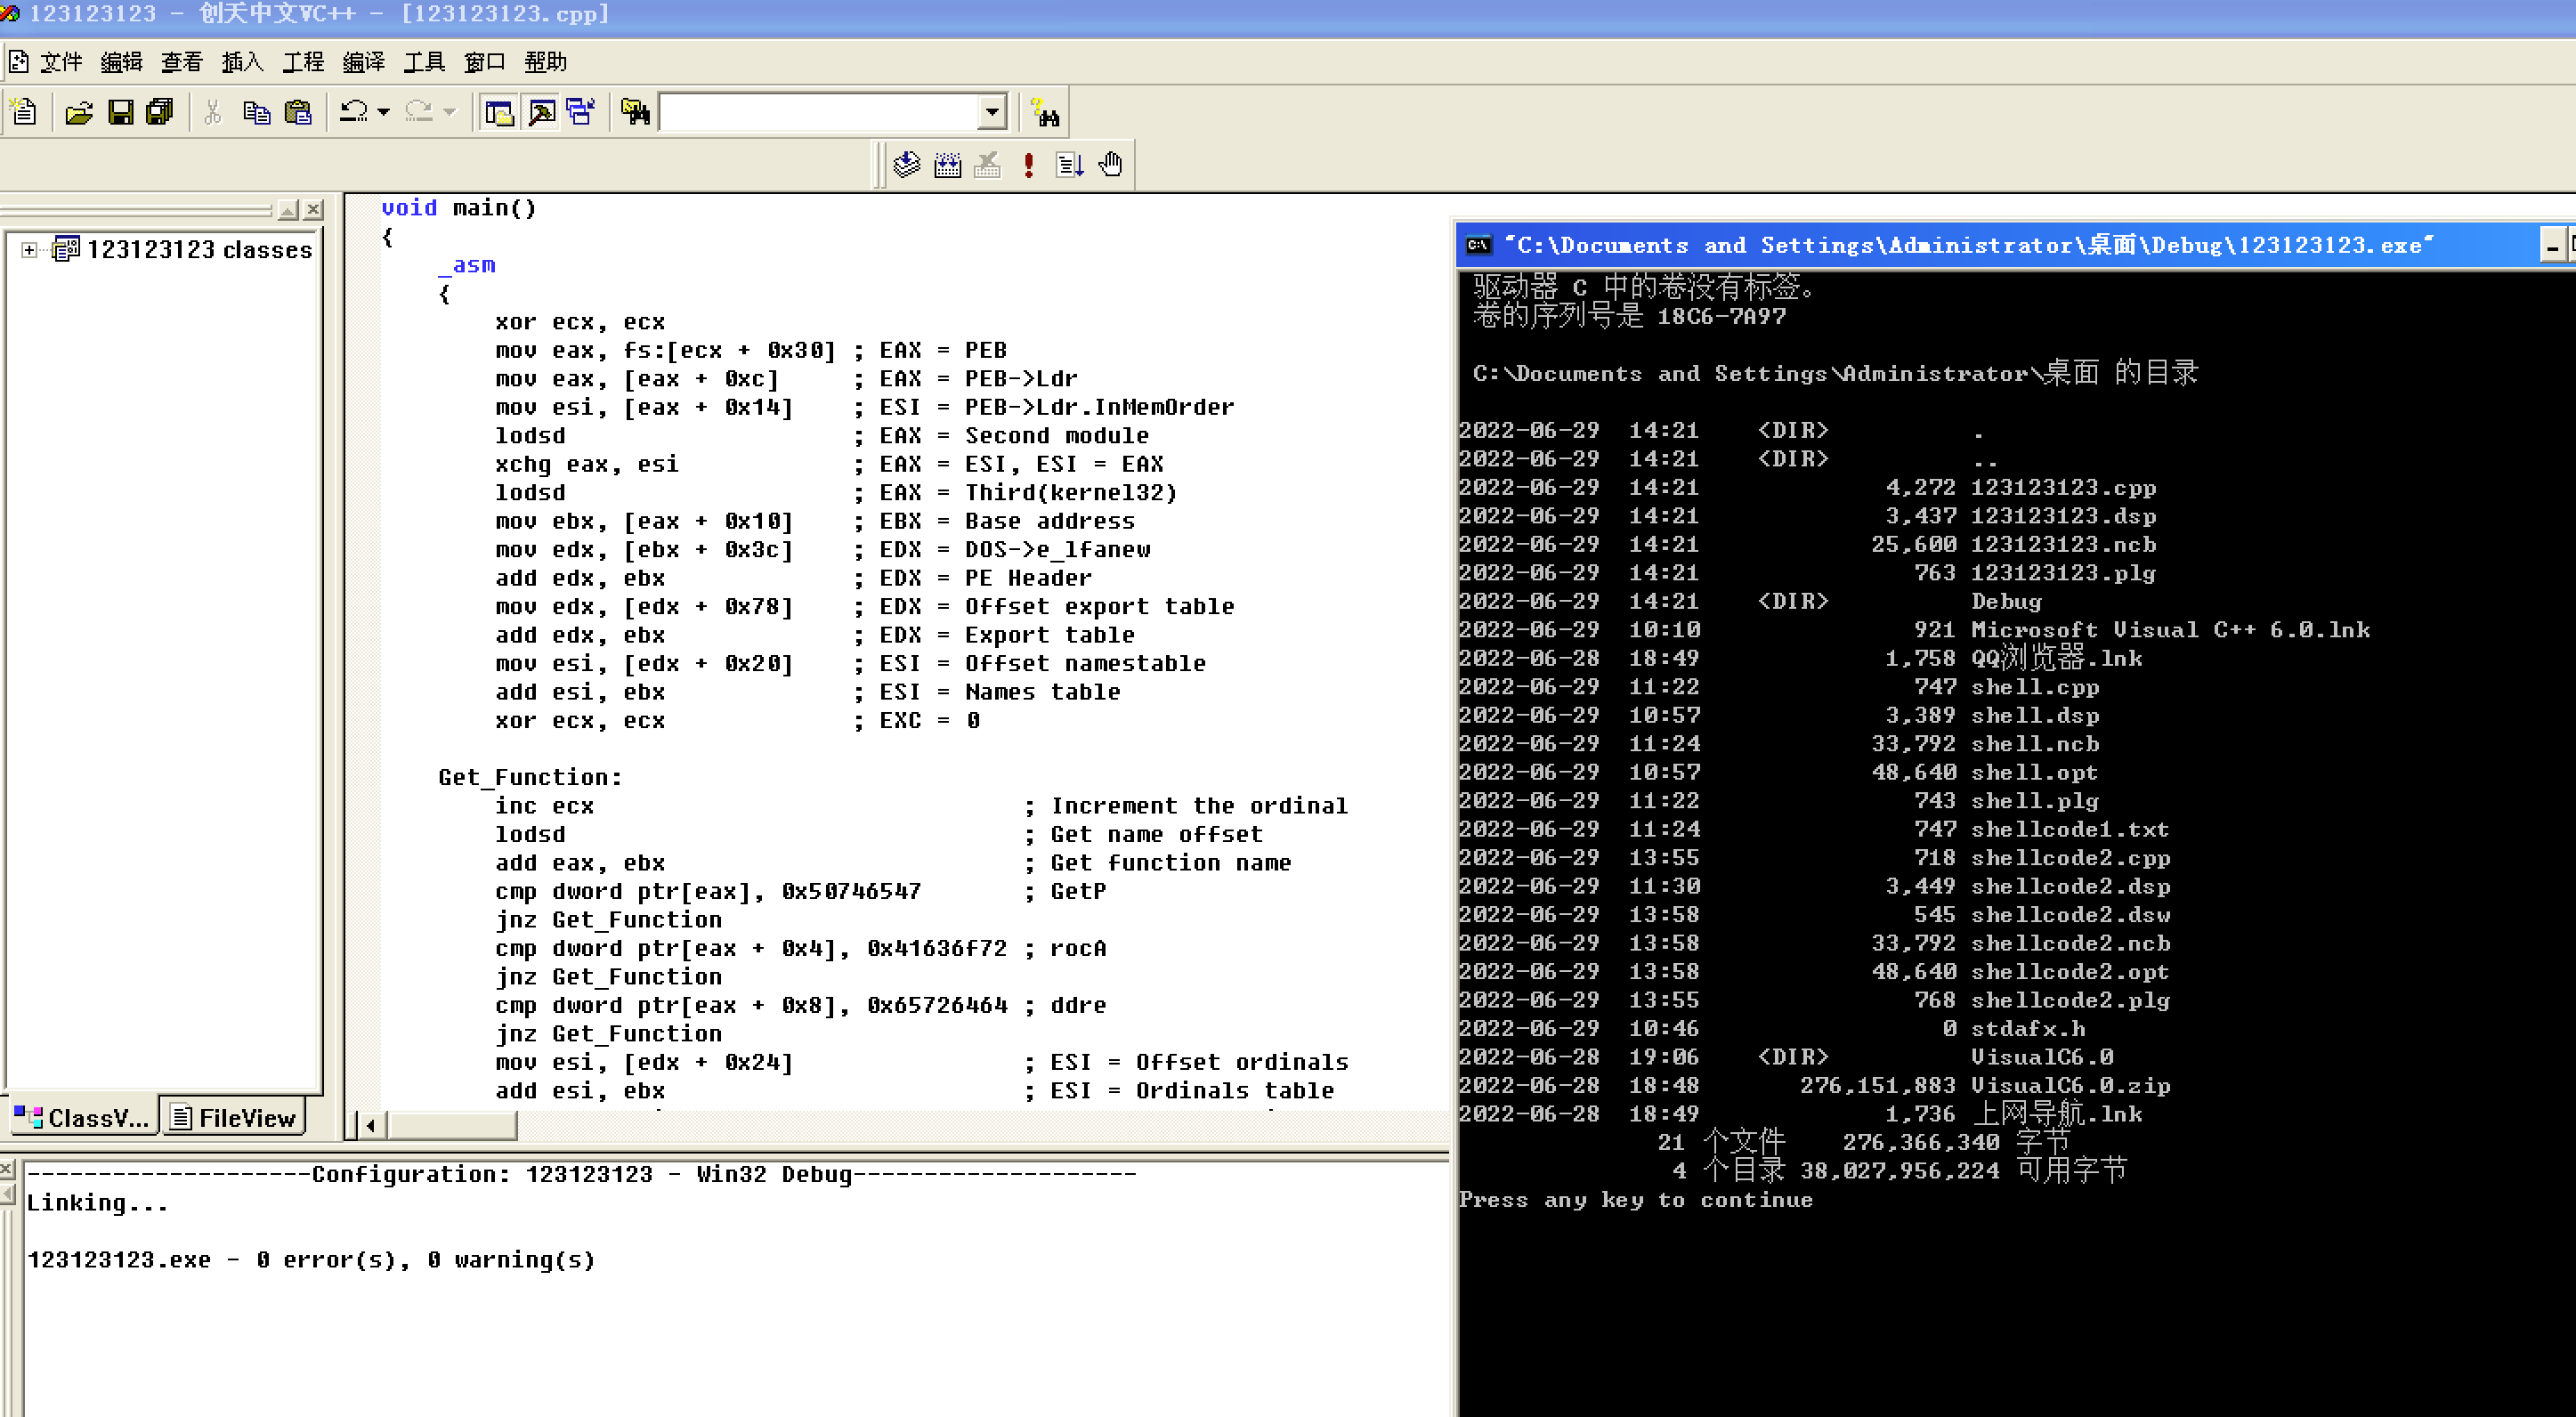Viewport: 2576px width, 1417px height.
Task: Open the 工程 menu
Action: coord(303,62)
